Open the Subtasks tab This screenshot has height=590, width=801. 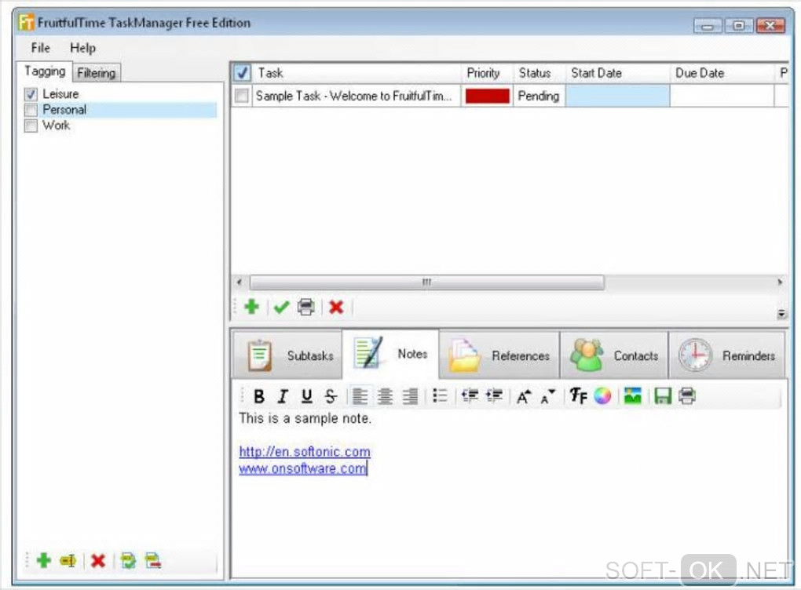tap(287, 355)
